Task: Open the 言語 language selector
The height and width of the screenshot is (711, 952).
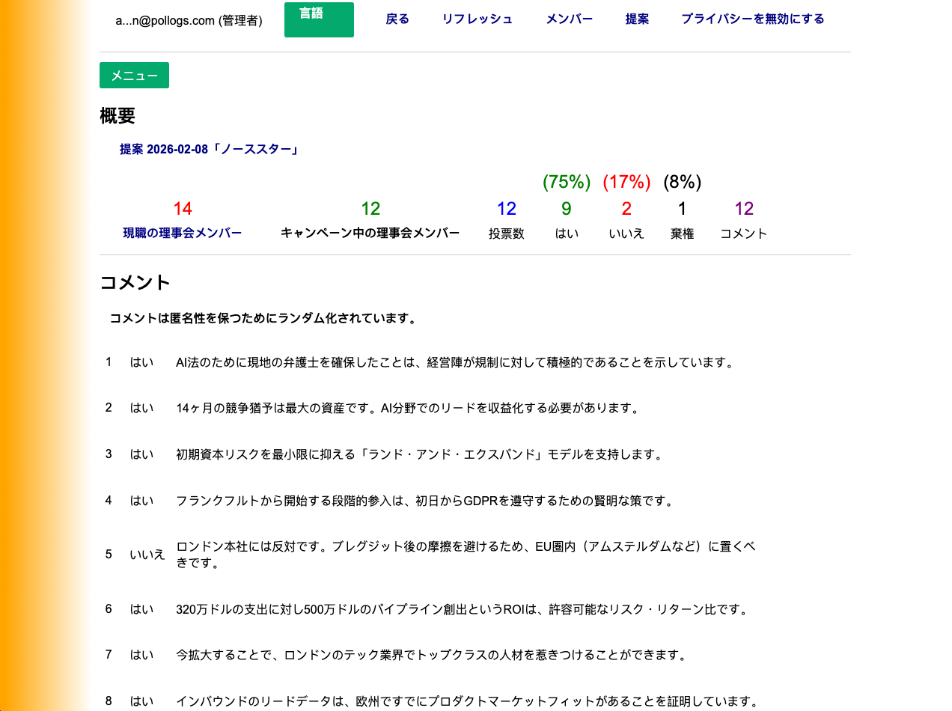Action: pyautogui.click(x=319, y=19)
